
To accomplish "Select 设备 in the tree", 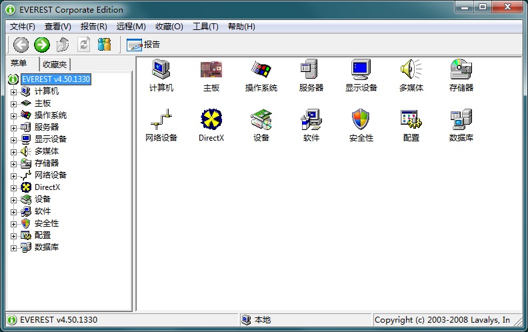I will pos(43,199).
